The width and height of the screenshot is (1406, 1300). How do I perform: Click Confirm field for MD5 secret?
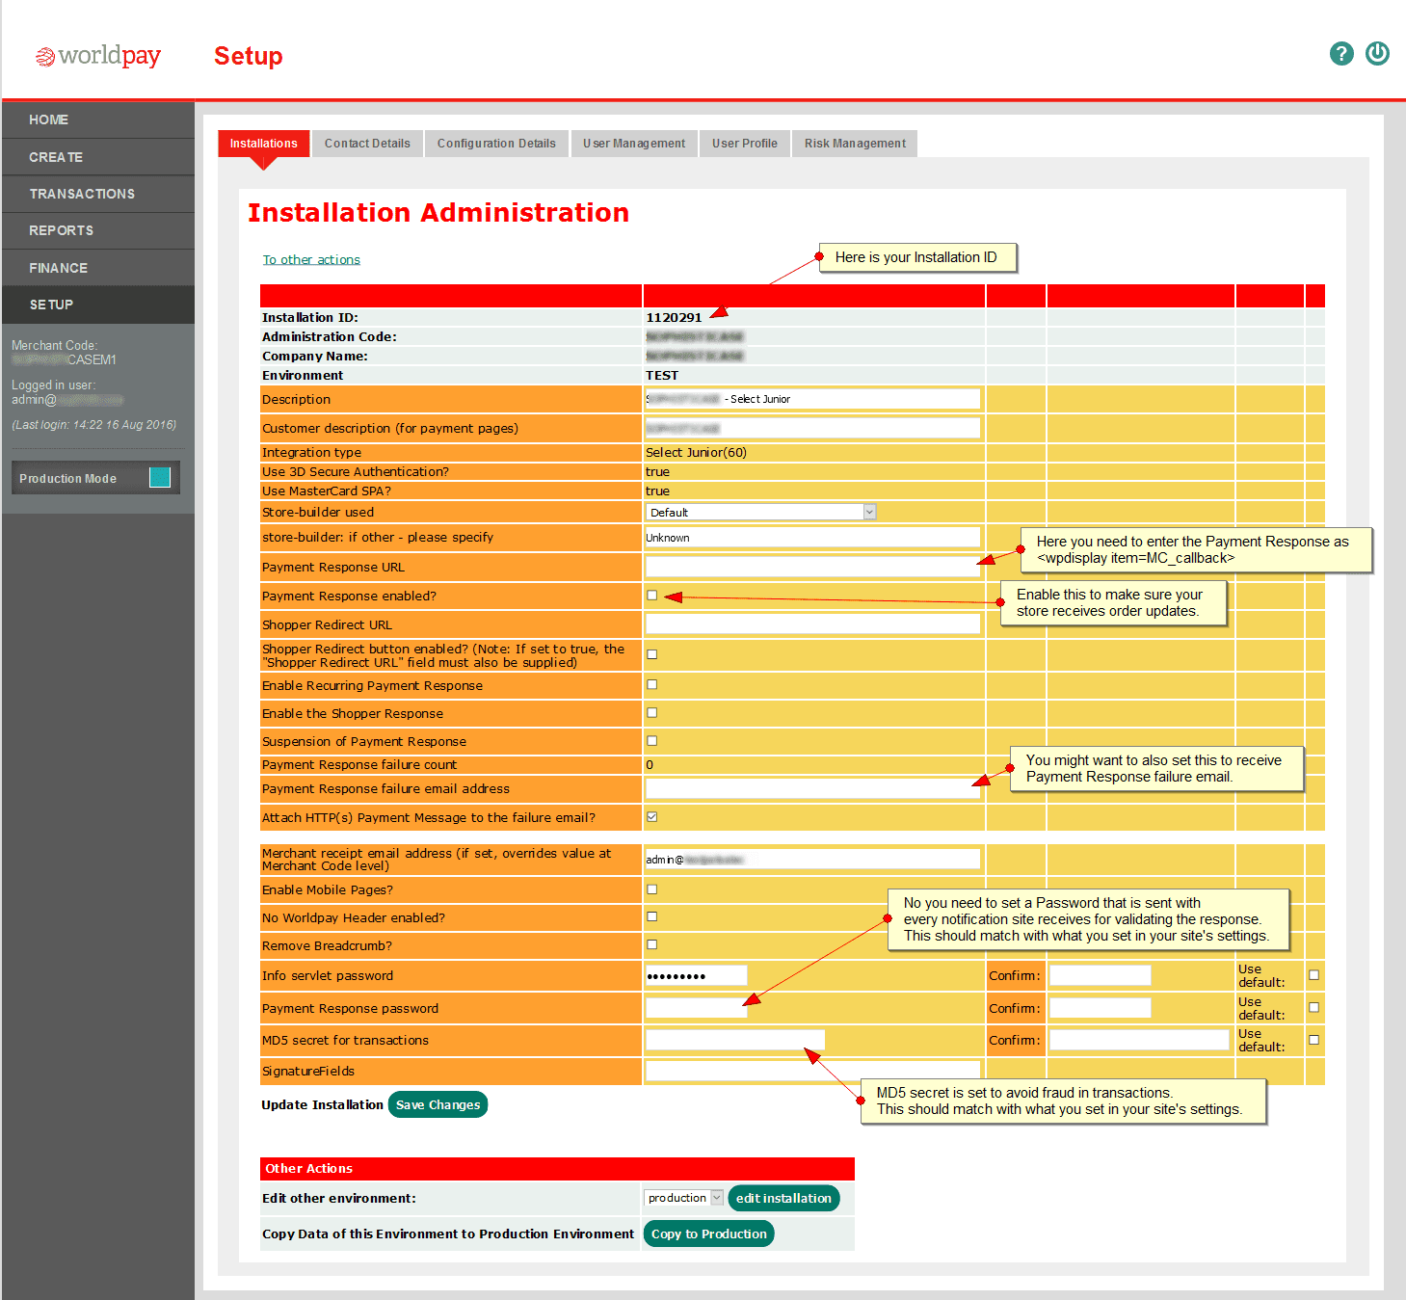(x=1139, y=1040)
